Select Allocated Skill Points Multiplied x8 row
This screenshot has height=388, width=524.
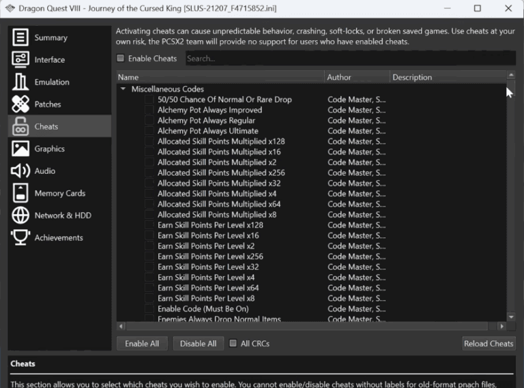311,215
